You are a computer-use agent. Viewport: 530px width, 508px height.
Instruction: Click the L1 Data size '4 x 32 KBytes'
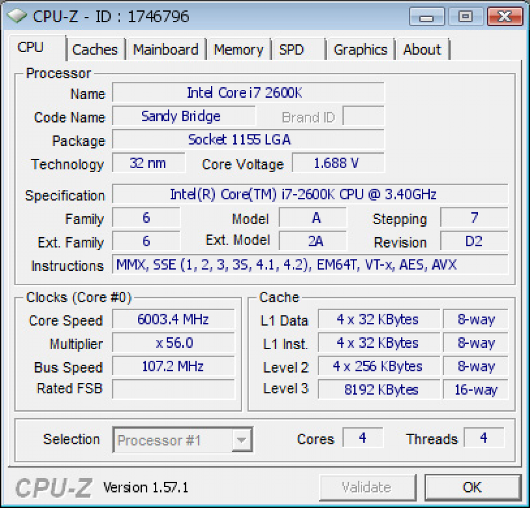click(x=379, y=319)
